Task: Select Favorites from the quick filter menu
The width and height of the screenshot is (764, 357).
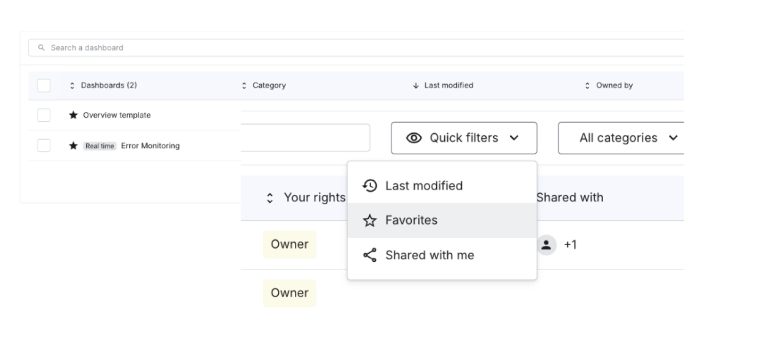Action: point(442,220)
